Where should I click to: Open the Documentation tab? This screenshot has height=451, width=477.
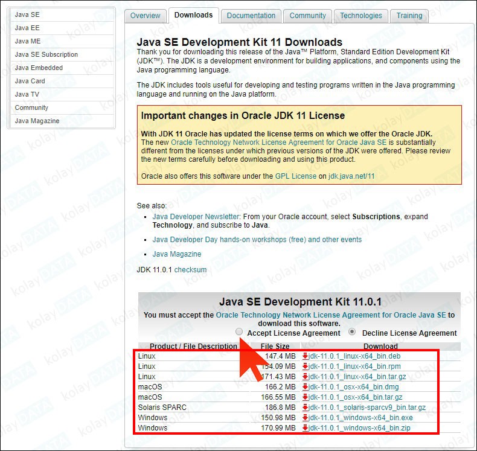click(251, 16)
